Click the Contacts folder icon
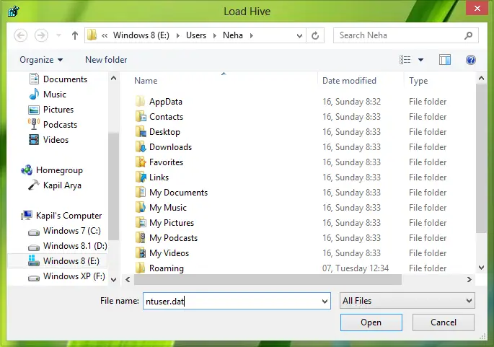Viewport: 494px width, 347px height. [141, 117]
